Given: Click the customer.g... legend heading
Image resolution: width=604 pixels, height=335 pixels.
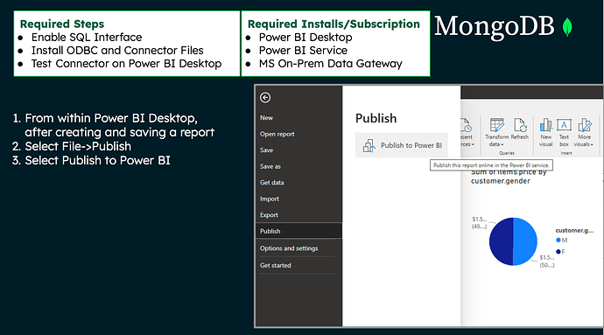Looking at the screenshot, I should pyautogui.click(x=574, y=230).
